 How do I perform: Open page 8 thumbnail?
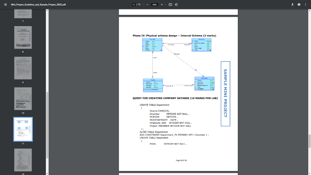pyautogui.click(x=23, y=37)
